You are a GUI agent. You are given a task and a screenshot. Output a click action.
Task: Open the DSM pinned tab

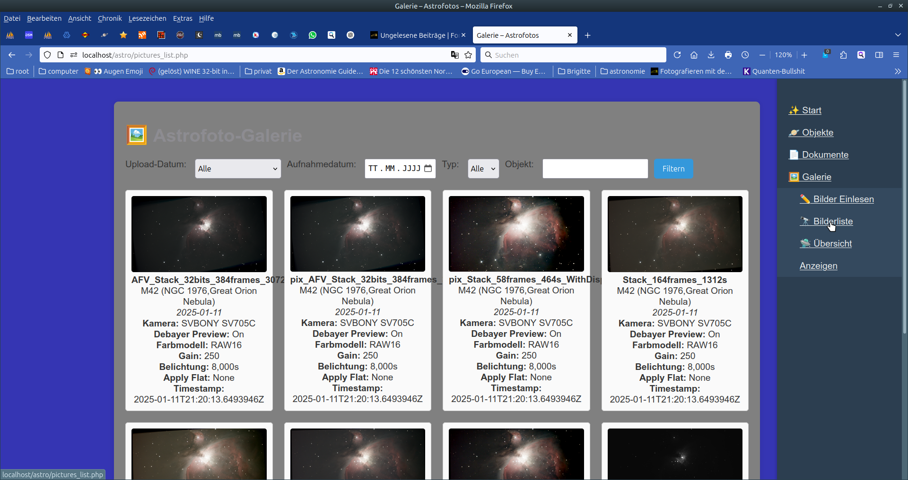(29, 35)
